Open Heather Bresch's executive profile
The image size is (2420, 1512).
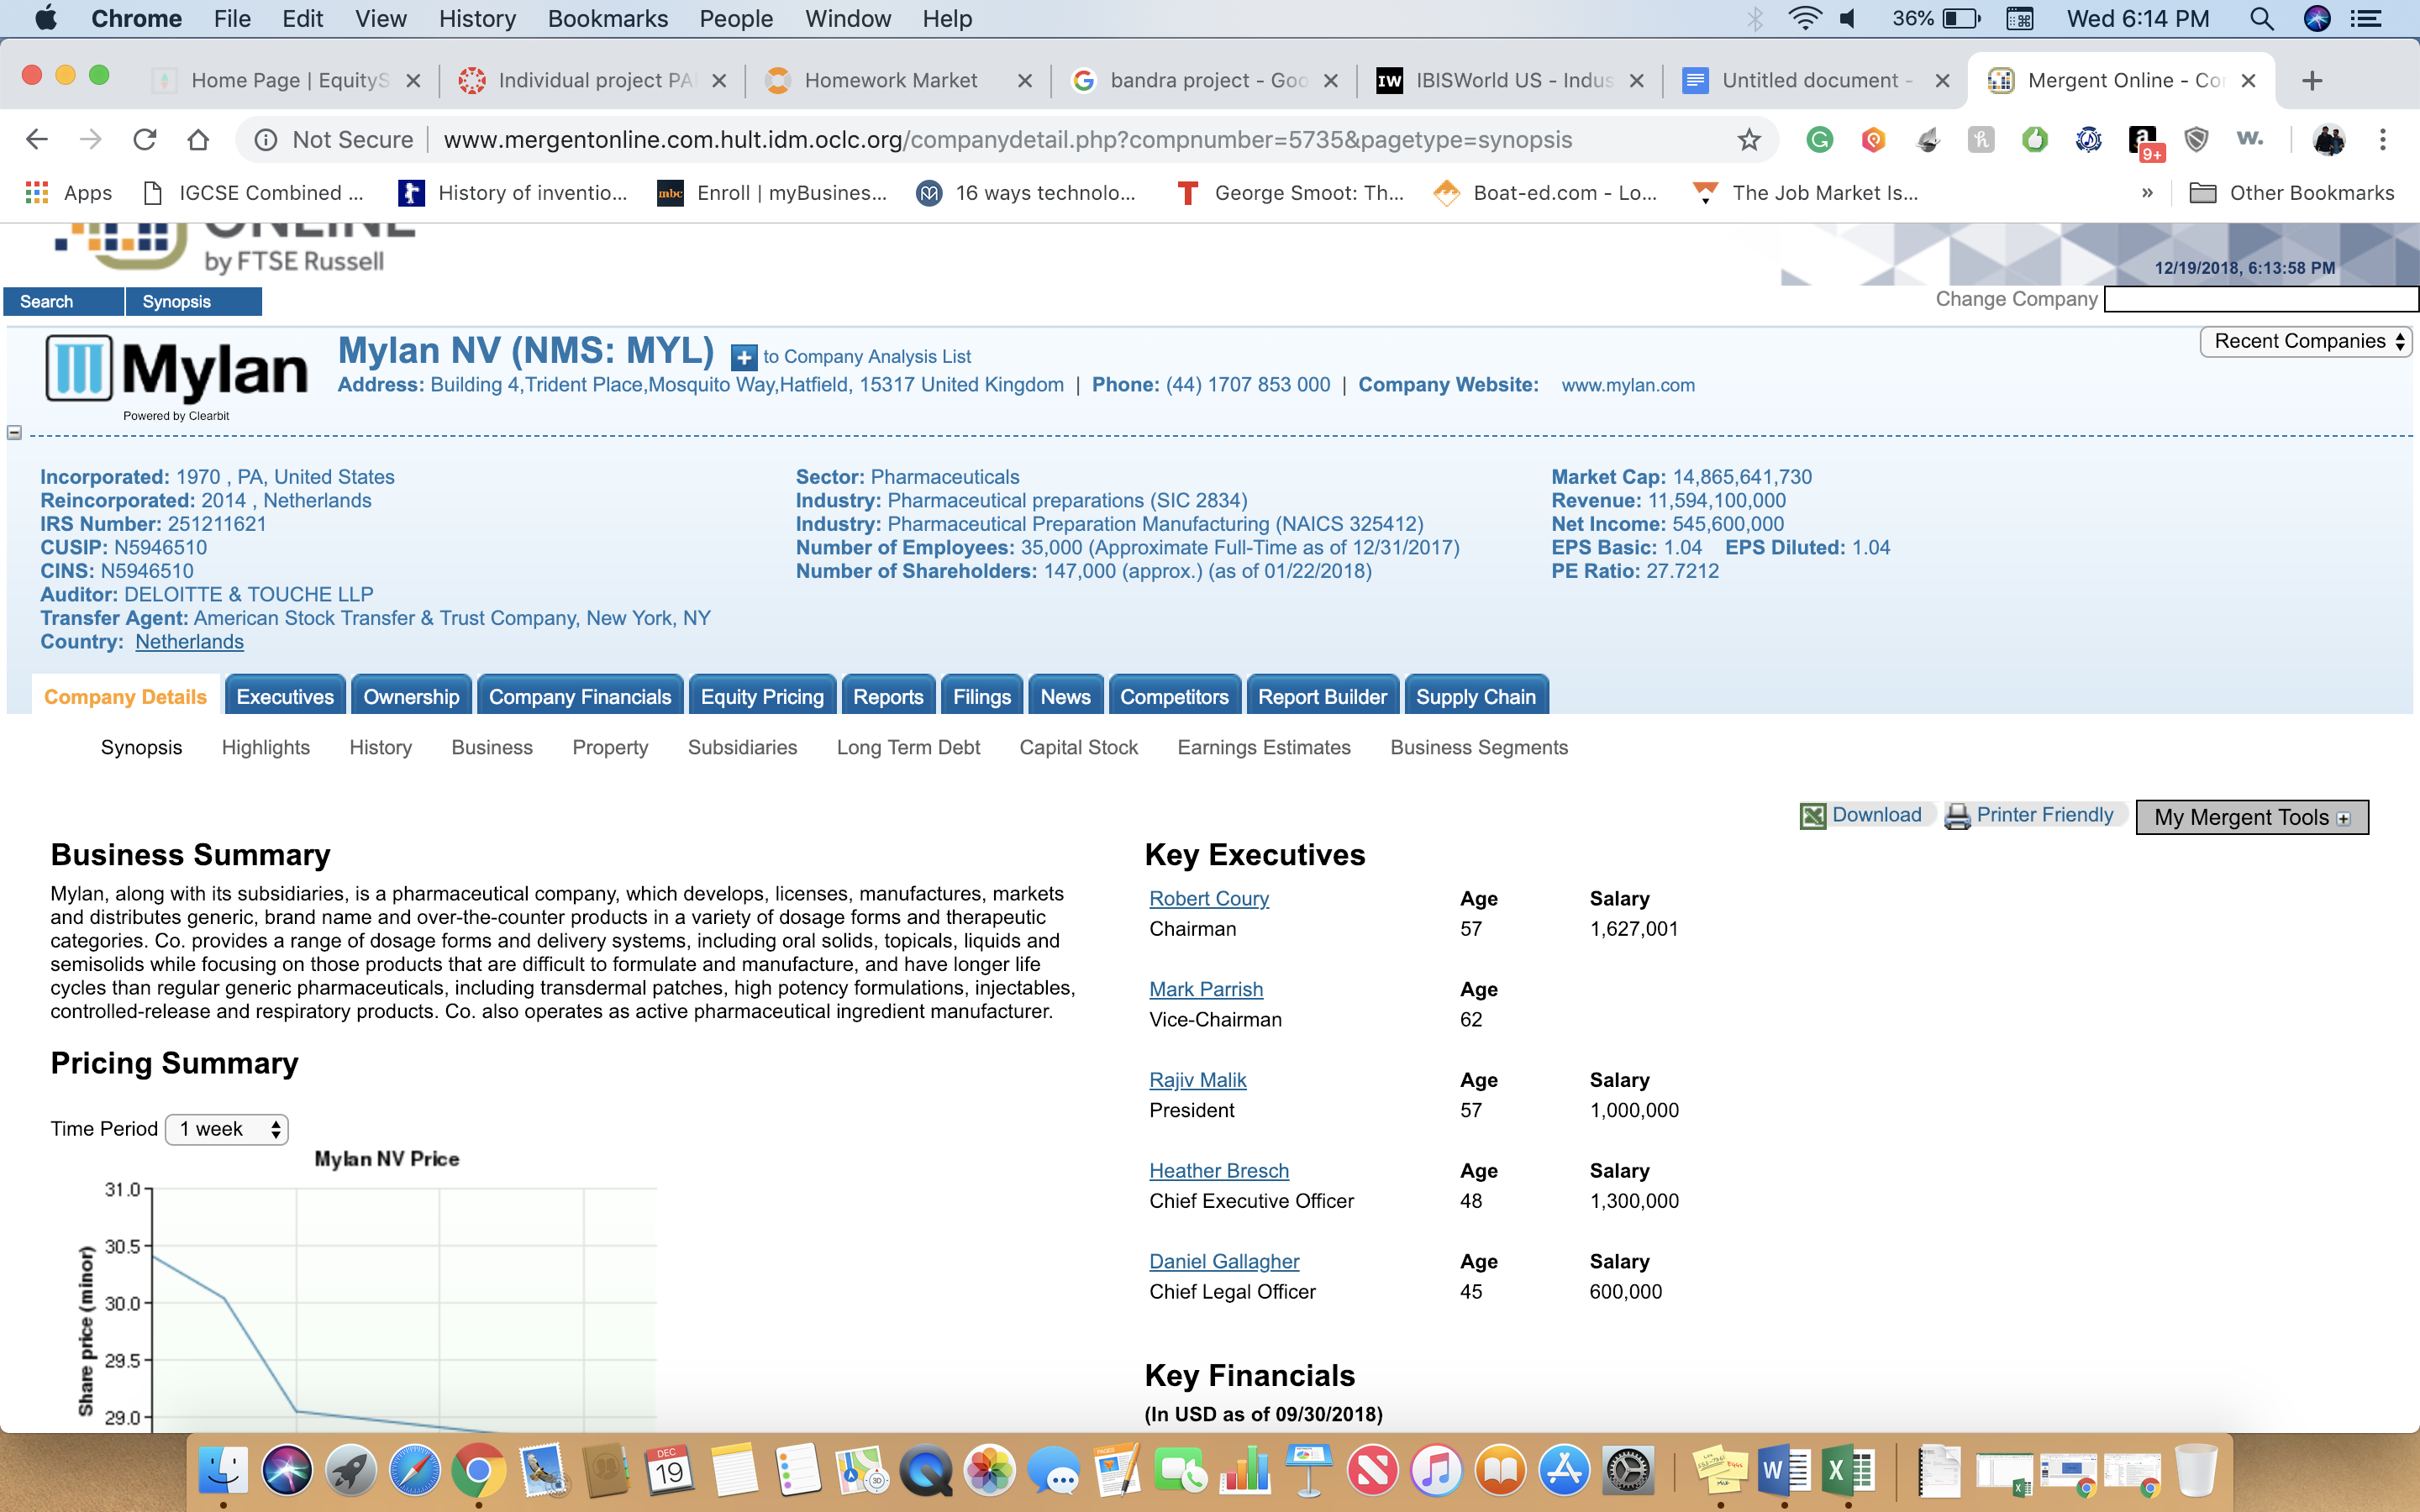(x=1219, y=1171)
